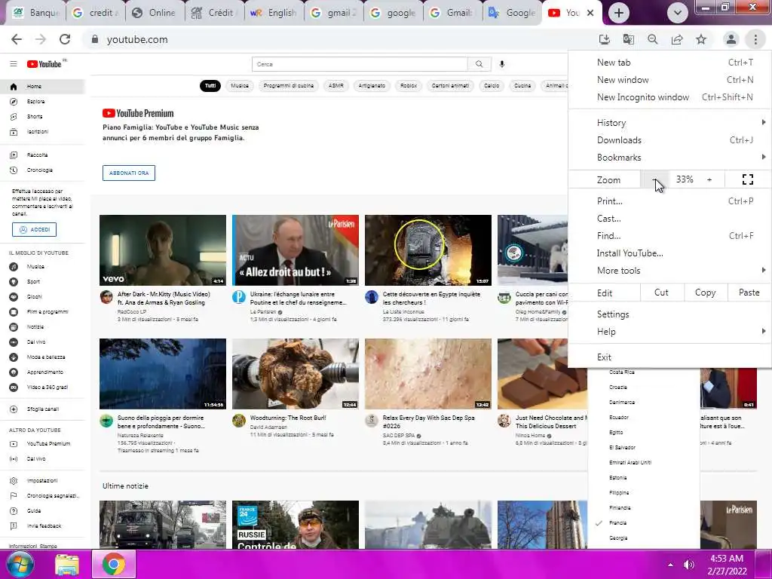Viewport: 772px width, 579px height.
Task: Click Paste in the Edit row
Action: (x=749, y=293)
